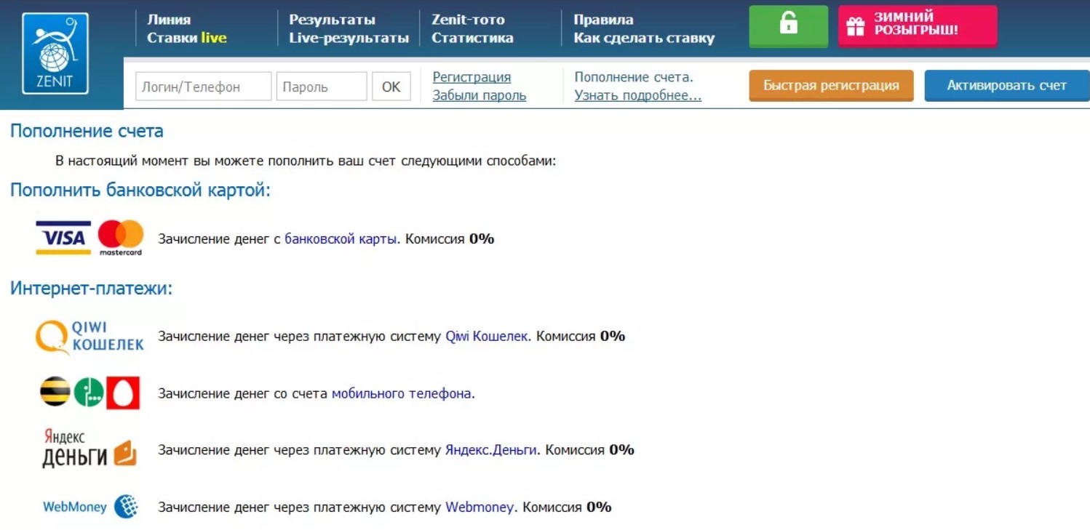1090x530 pixels.
Task: Click the Beeline operator icon
Action: [x=55, y=392]
